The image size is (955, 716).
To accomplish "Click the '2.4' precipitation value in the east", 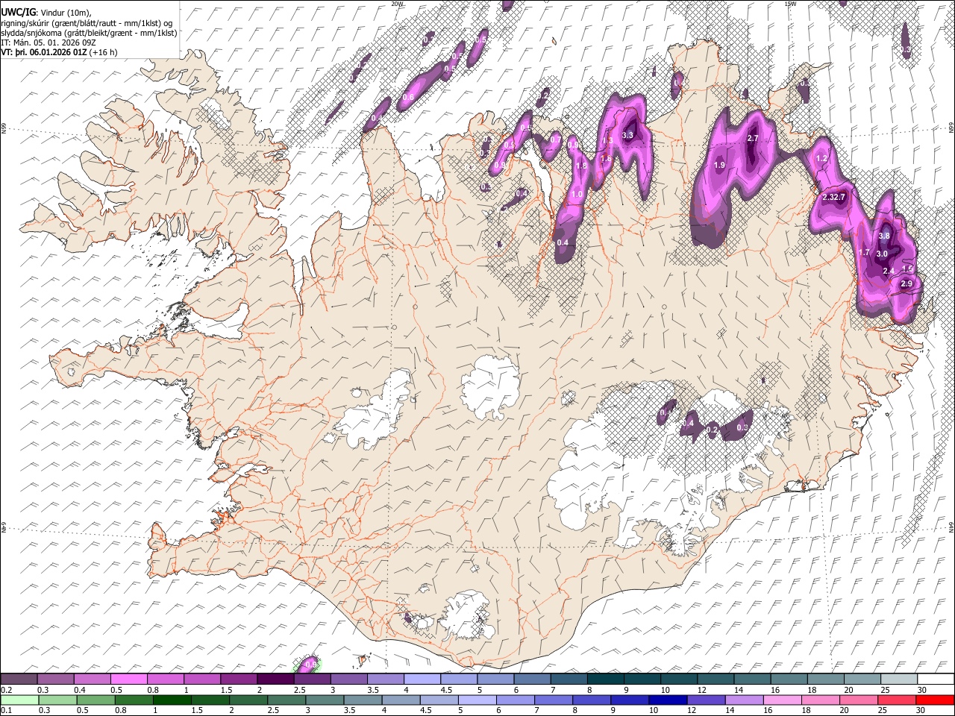I will click(x=889, y=271).
